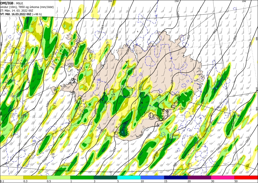
Task: Click the light green 0.5–1 legend swatch
Action: [x=59, y=177]
